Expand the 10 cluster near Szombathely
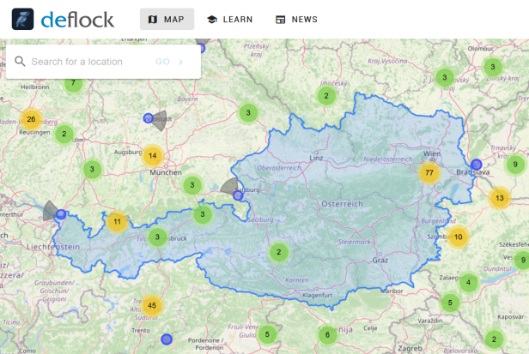Image resolution: width=529 pixels, height=354 pixels. [x=459, y=237]
